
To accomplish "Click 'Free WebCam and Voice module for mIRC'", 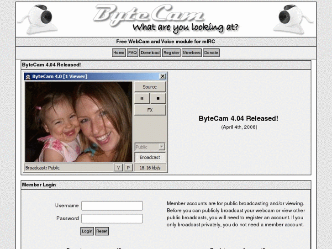I will tap(166, 42).
